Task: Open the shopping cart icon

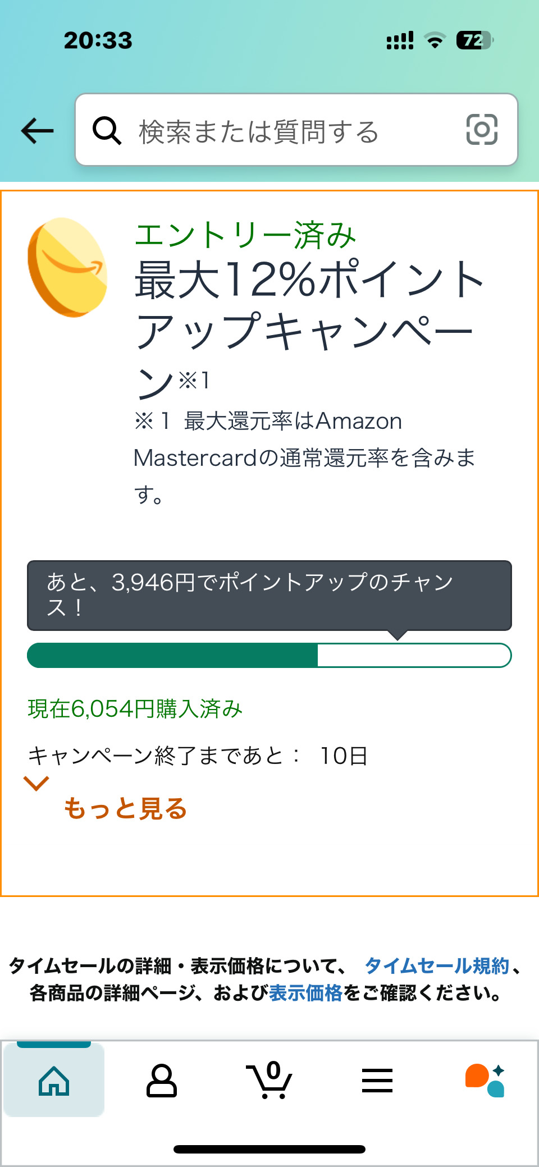Action: tap(269, 1080)
